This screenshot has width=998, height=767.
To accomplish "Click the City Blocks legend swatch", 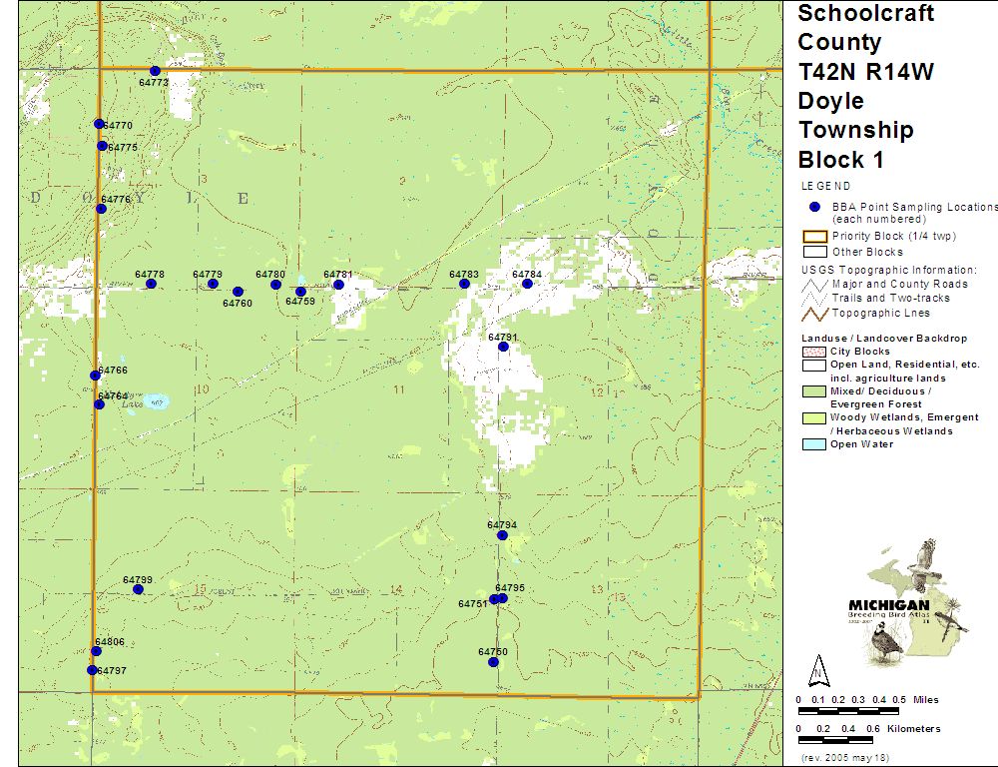I will [814, 352].
